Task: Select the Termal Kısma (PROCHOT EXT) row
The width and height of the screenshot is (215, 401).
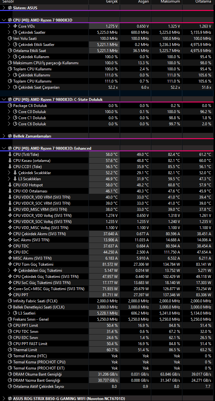Action: point(107,368)
